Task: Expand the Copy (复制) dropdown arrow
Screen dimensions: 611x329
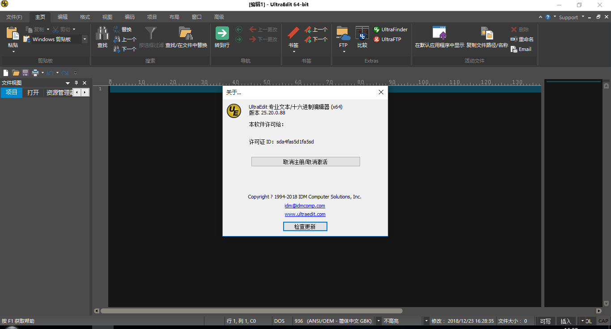Action: click(48, 30)
